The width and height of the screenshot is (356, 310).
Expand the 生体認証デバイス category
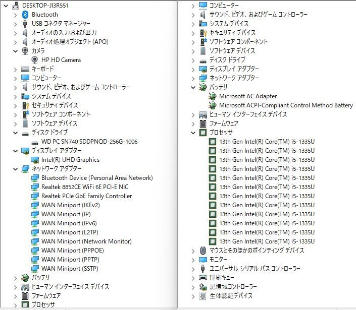(193, 296)
